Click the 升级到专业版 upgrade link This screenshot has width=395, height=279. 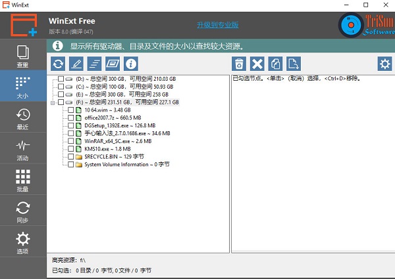point(218,25)
